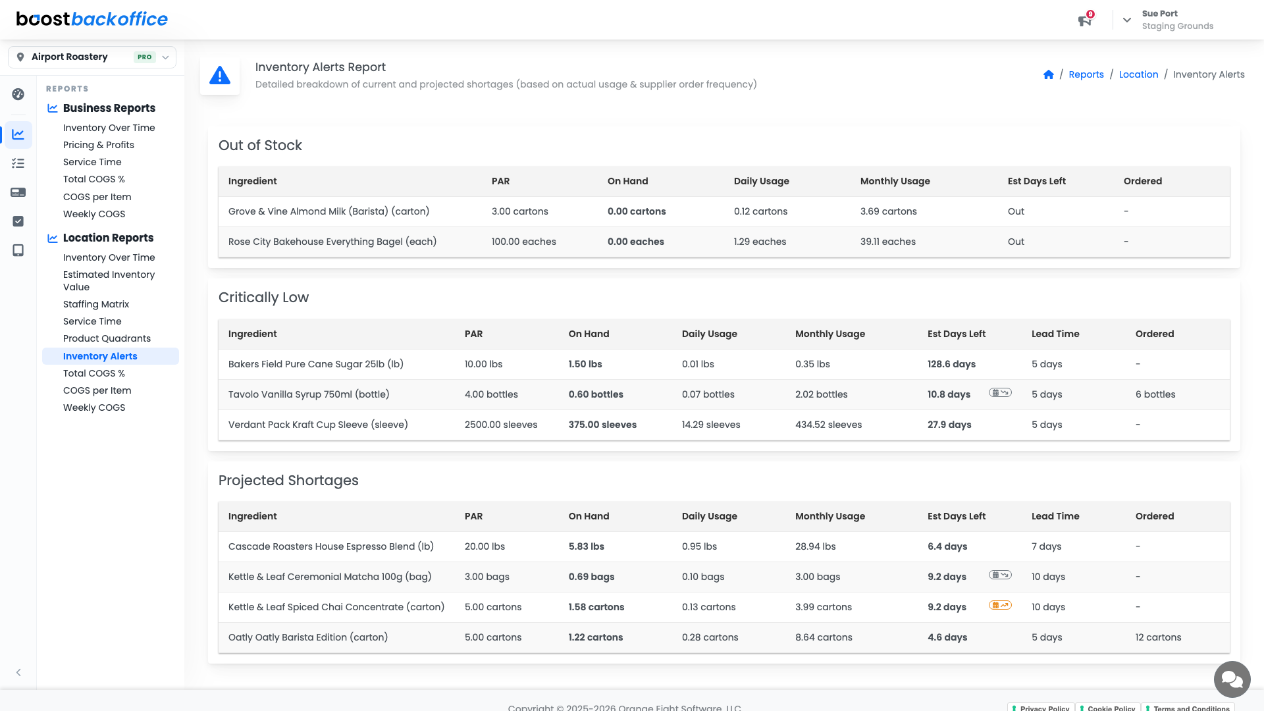Open Inventory Over Time under Business Reports

[109, 128]
